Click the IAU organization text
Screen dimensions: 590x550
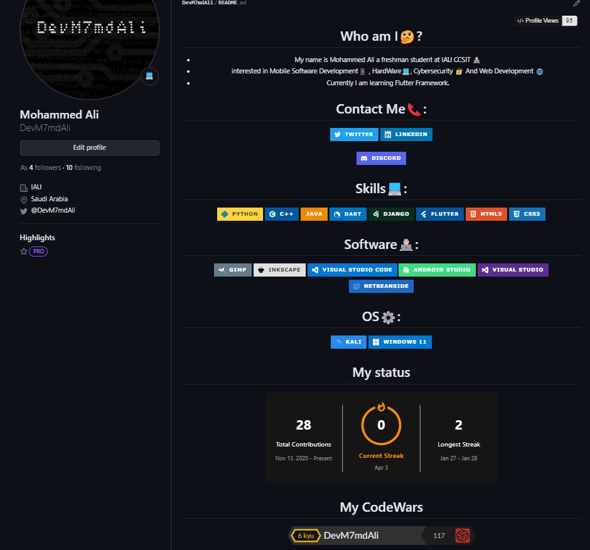pyautogui.click(x=36, y=188)
